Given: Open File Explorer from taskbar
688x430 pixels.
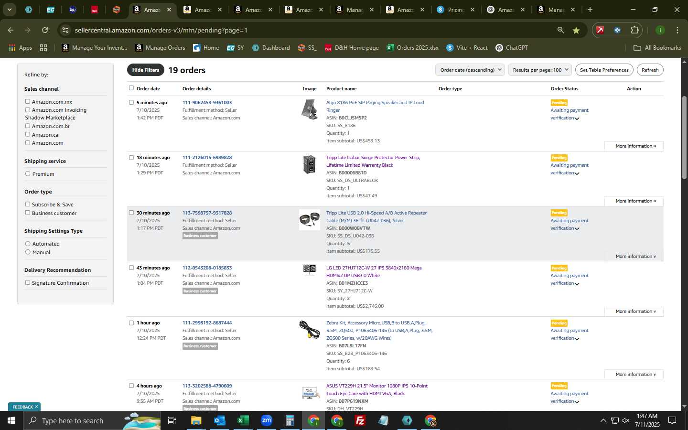Looking at the screenshot, I should click(196, 420).
